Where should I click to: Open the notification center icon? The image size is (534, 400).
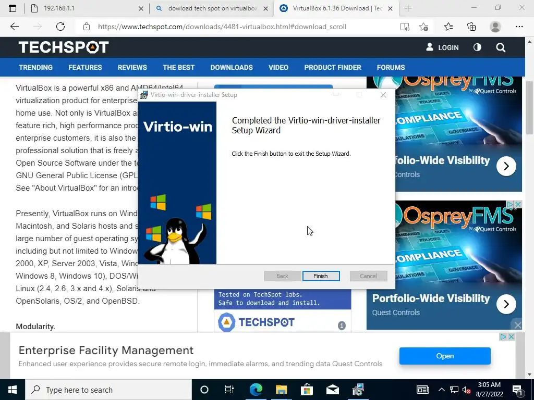click(x=517, y=390)
